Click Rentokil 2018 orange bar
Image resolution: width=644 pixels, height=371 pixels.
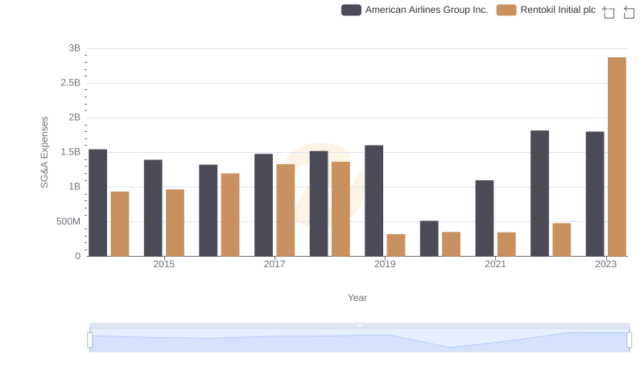[341, 209]
